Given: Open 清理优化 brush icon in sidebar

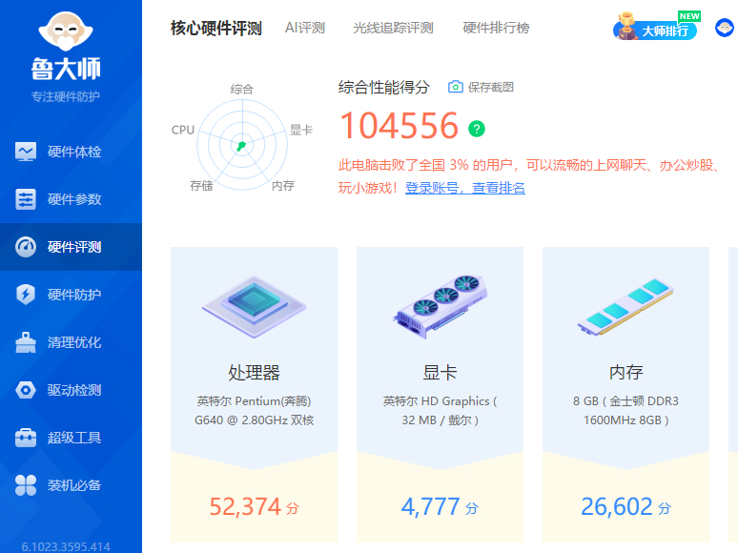Looking at the screenshot, I should [26, 342].
